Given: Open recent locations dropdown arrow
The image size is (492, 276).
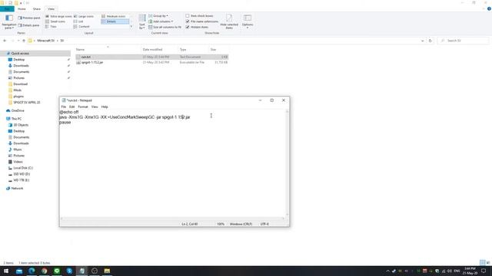Looking at the screenshot, I should click(x=18, y=41).
